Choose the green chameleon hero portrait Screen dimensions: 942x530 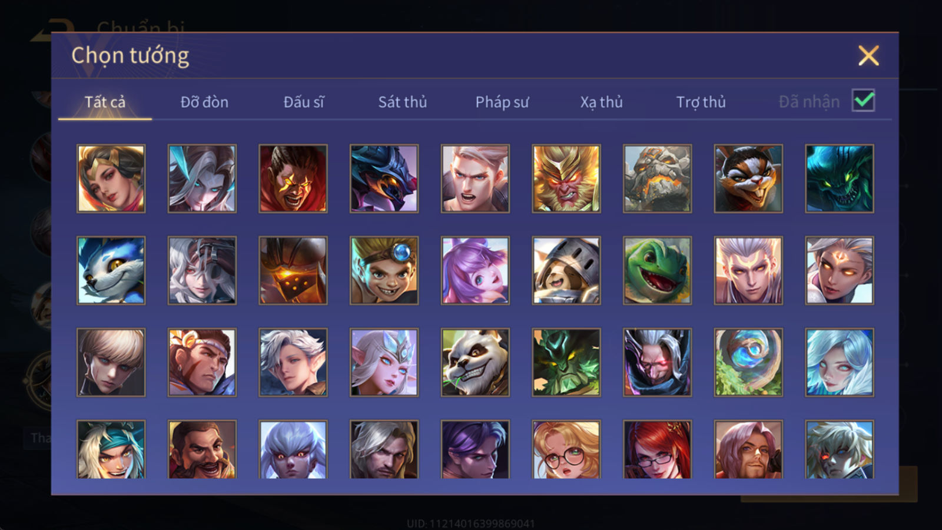[657, 270]
